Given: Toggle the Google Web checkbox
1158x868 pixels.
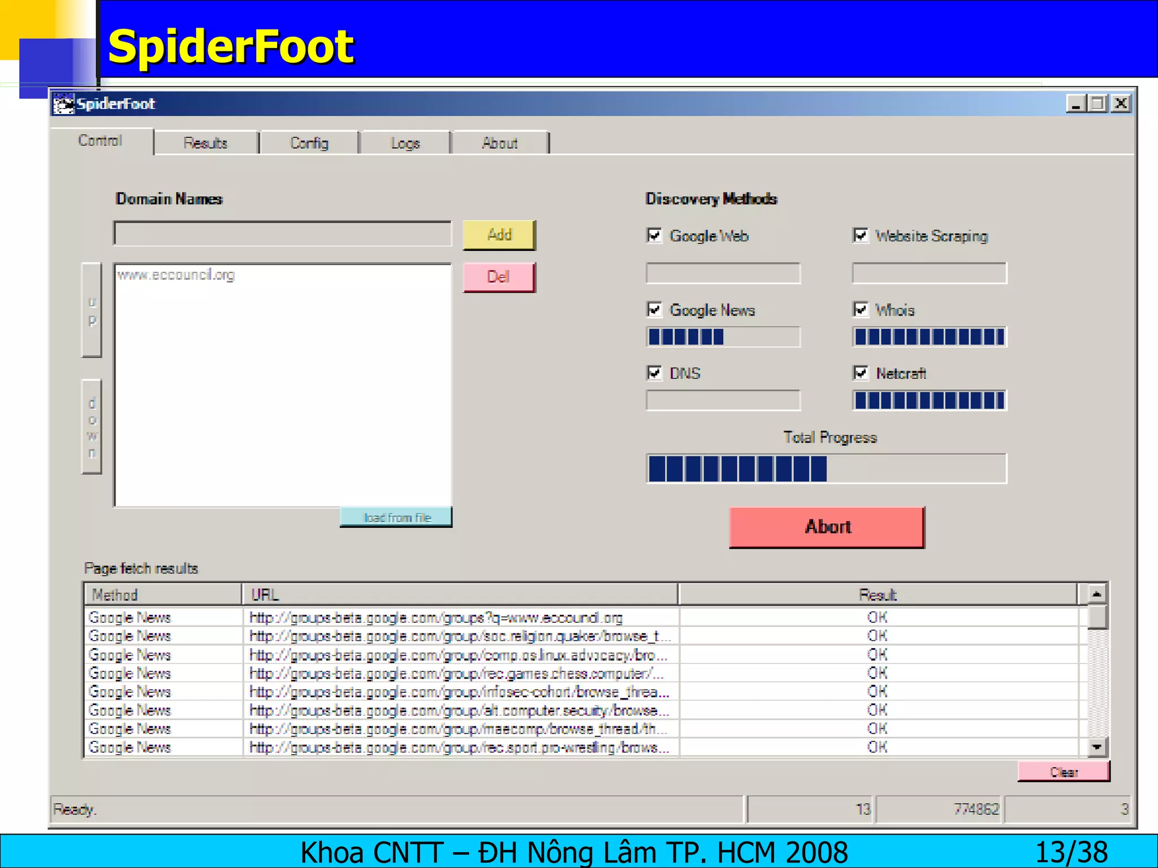Looking at the screenshot, I should tap(654, 236).
